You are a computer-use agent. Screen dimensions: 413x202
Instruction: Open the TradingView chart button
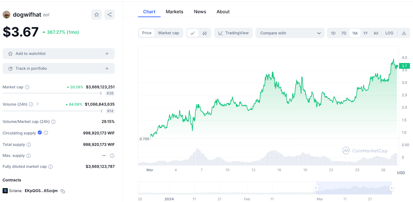[x=233, y=33]
